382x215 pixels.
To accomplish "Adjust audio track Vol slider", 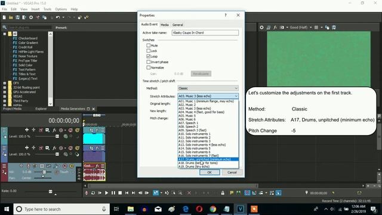I will point(44,172).
